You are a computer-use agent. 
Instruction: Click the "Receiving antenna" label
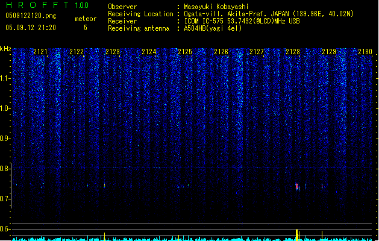pos(139,28)
